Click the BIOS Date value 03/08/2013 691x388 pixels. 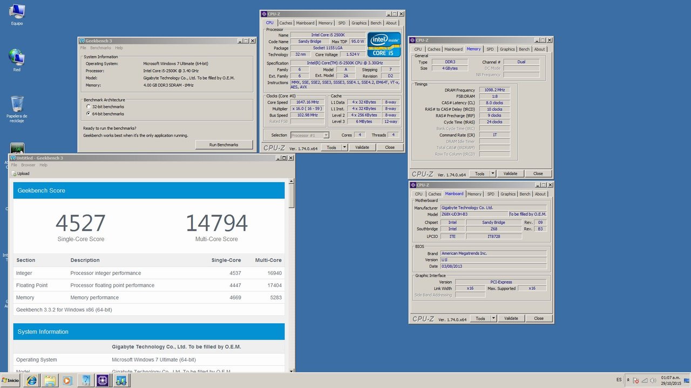click(x=493, y=266)
